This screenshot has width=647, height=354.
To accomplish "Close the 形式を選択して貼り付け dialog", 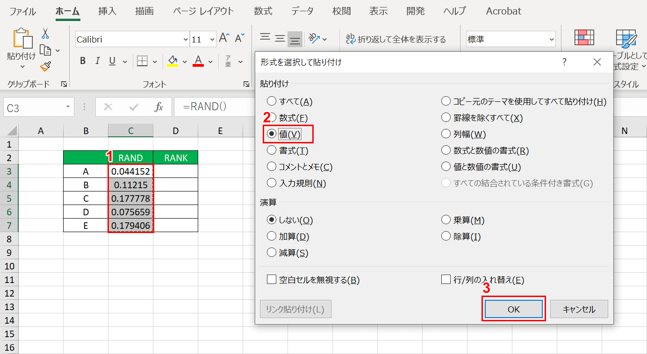I will pos(597,62).
